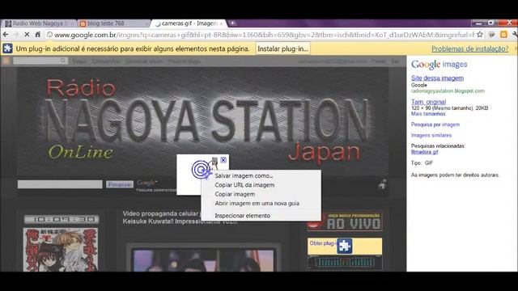Viewport: 518px width, 291px height.
Task: Open the wrench settings menu
Action: click(x=515, y=34)
